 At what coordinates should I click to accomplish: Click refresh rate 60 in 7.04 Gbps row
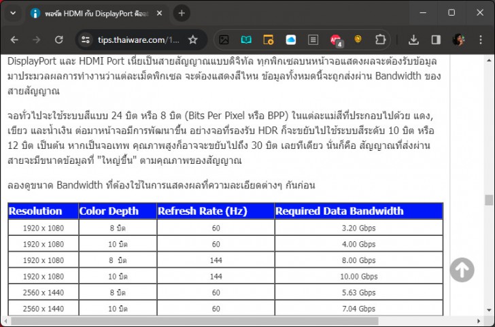coord(216,309)
